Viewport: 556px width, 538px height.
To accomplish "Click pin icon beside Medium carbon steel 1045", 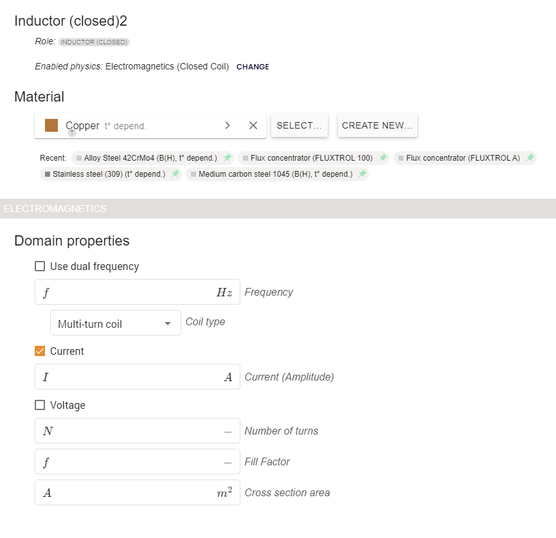I will click(x=362, y=174).
